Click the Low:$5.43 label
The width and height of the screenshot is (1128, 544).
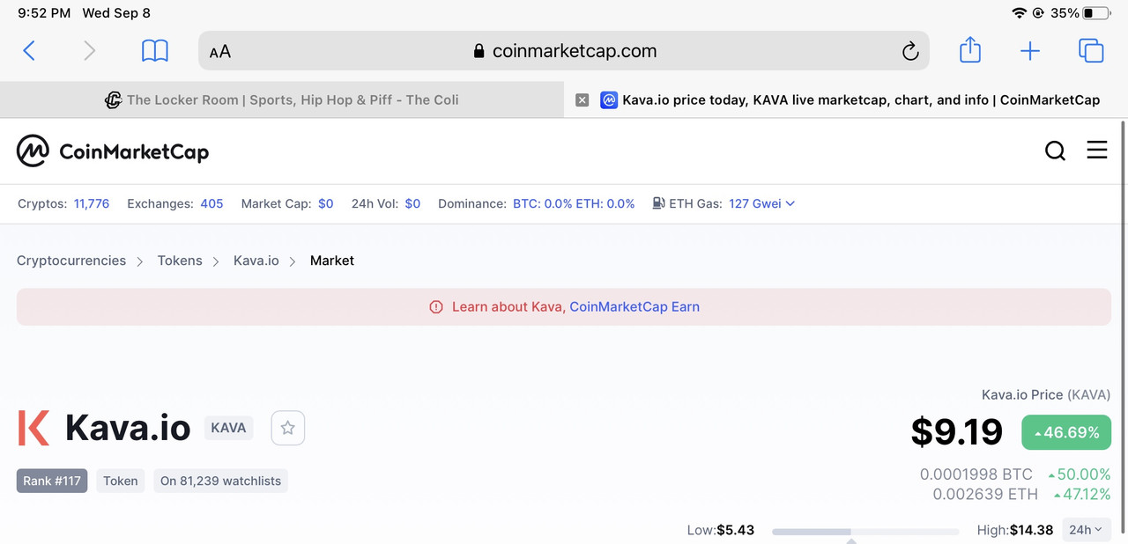point(721,530)
